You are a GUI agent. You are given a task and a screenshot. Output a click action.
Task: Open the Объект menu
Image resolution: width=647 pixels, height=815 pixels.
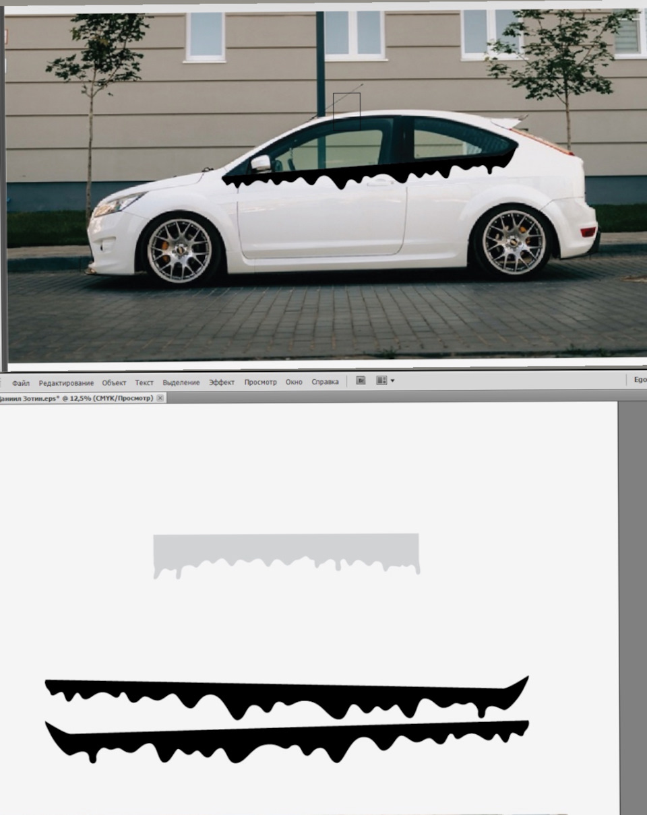tap(114, 383)
